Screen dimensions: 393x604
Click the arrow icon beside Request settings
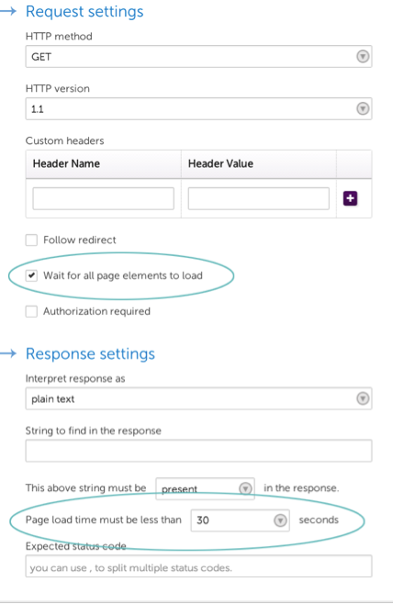click(8, 11)
